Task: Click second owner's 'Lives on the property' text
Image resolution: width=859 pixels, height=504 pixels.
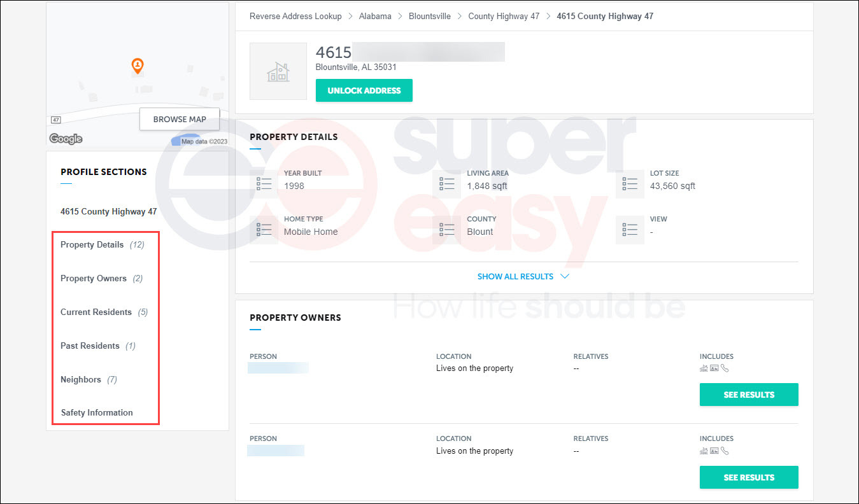Action: click(474, 451)
